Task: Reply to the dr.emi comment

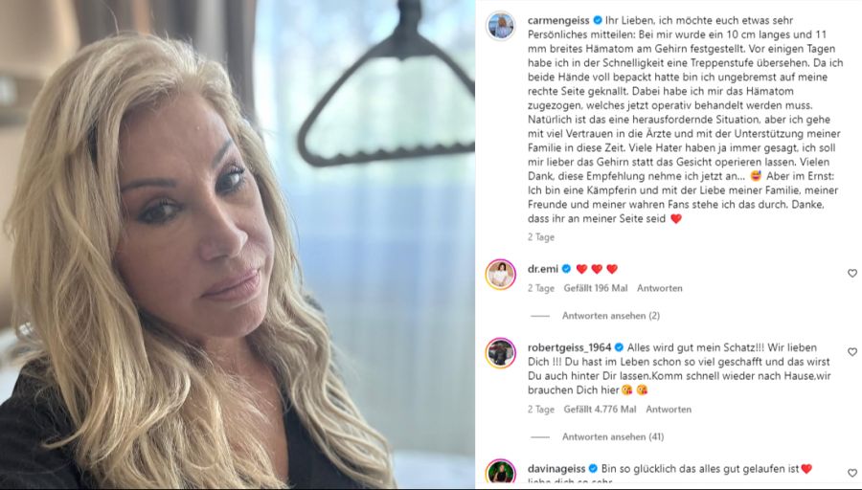Action: [x=660, y=288]
